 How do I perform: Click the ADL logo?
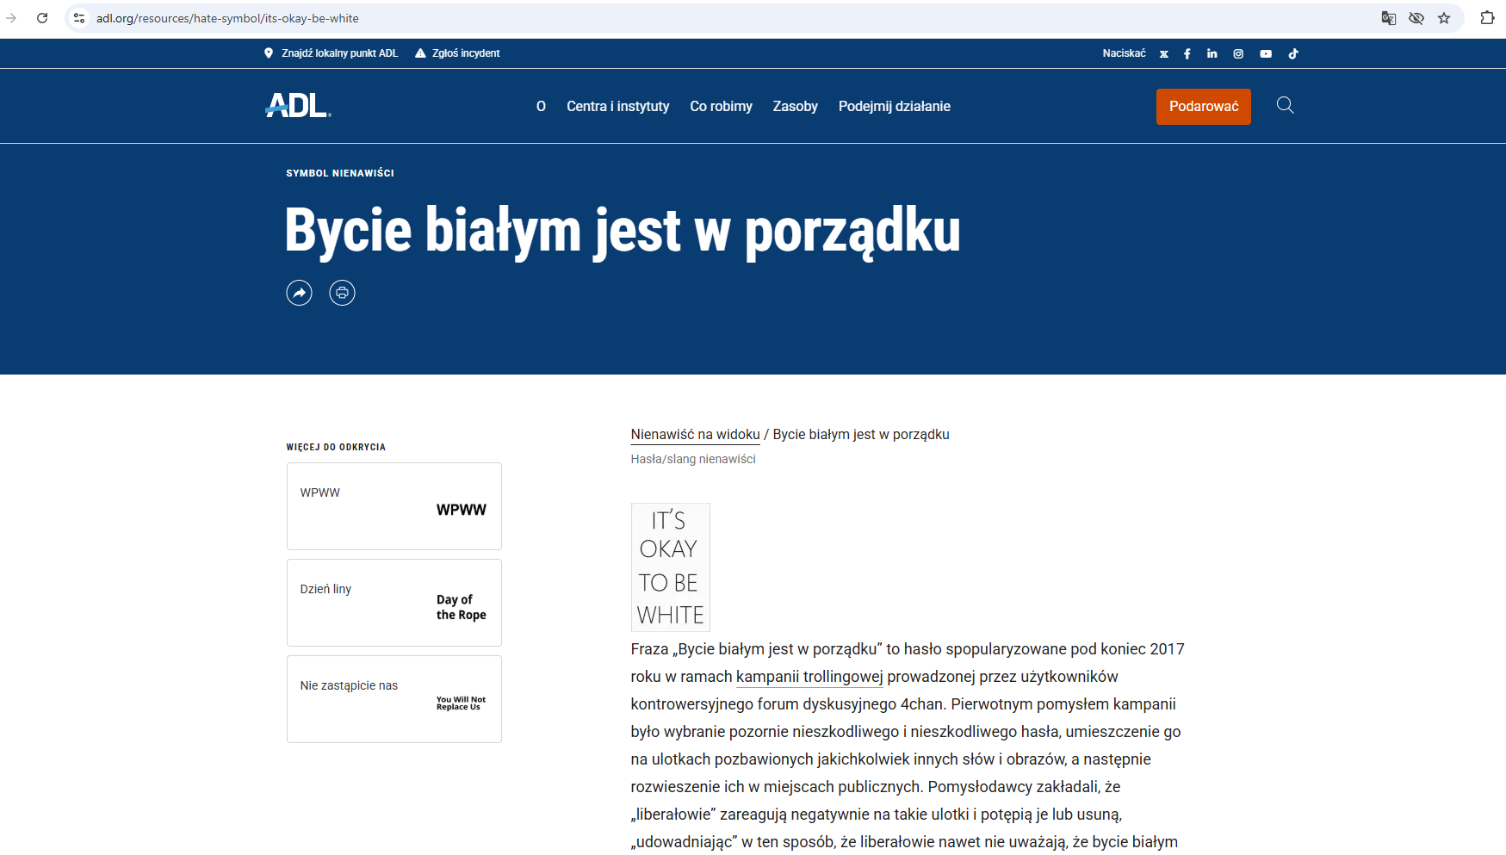point(297,106)
